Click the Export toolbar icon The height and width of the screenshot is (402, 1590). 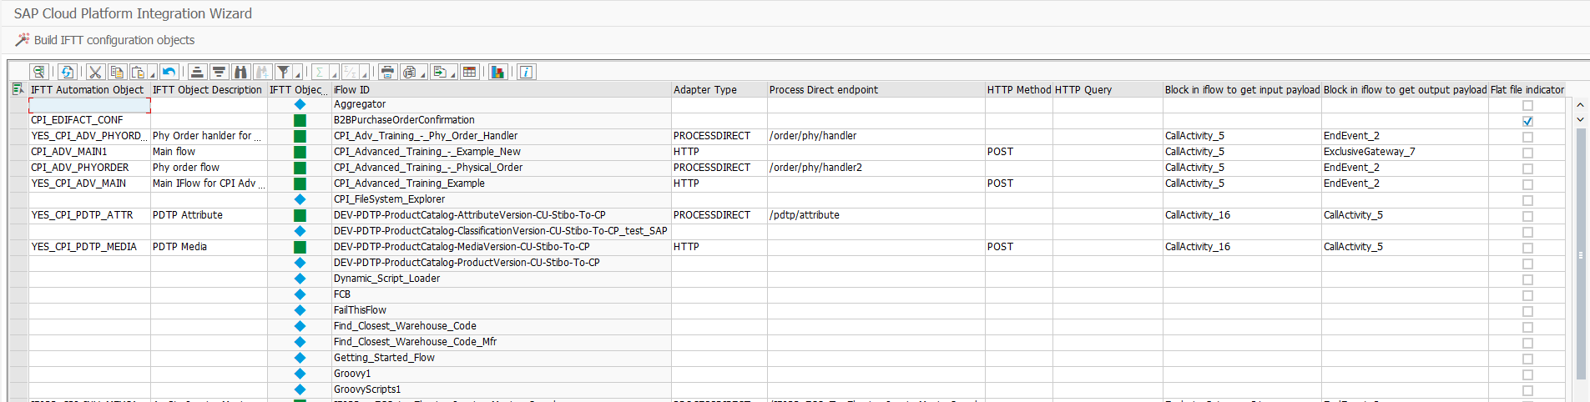coord(439,72)
